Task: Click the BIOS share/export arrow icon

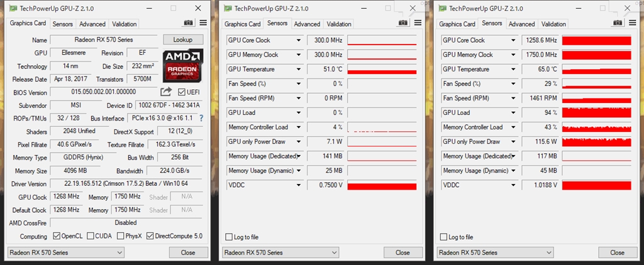Action: (x=166, y=92)
